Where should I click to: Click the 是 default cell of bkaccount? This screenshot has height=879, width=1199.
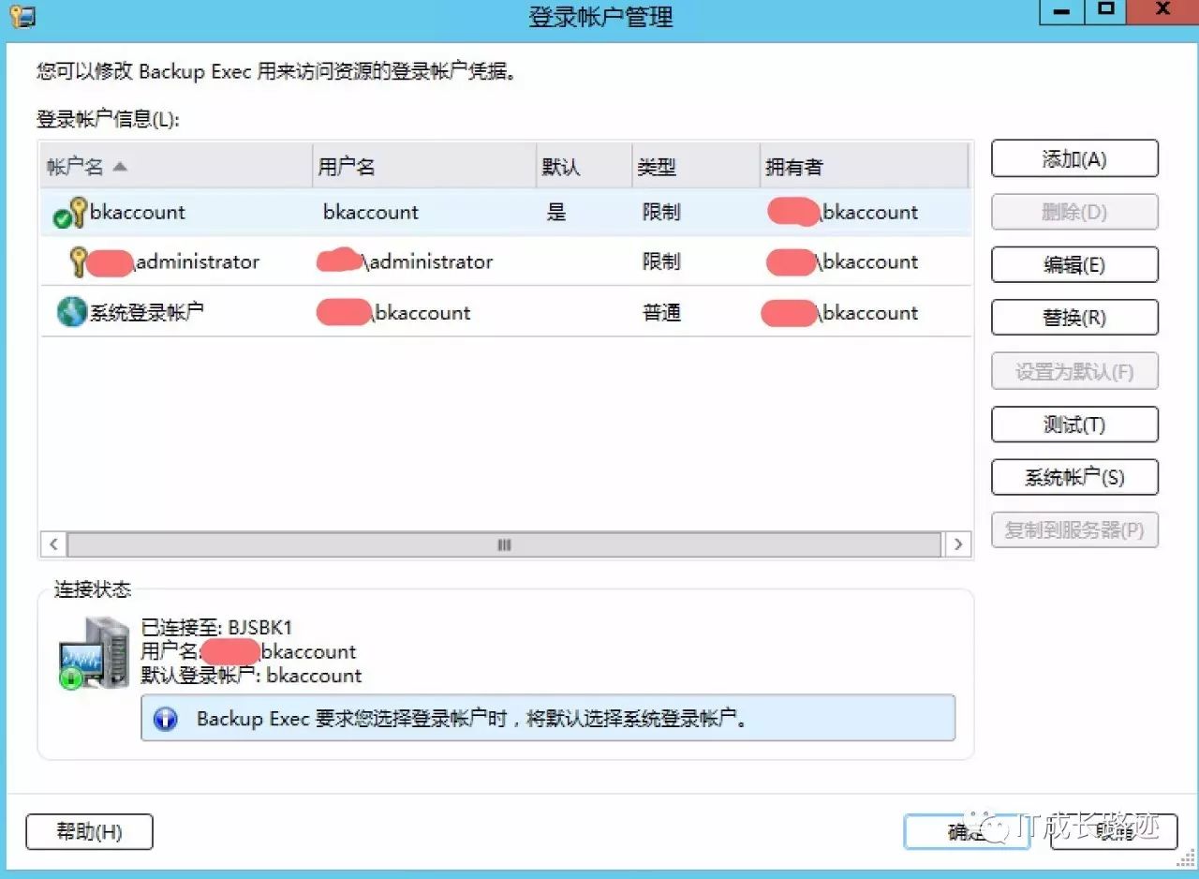tap(556, 213)
